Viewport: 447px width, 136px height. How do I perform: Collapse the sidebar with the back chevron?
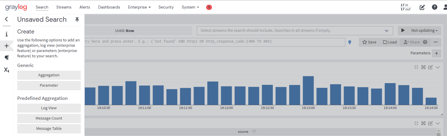6,19
